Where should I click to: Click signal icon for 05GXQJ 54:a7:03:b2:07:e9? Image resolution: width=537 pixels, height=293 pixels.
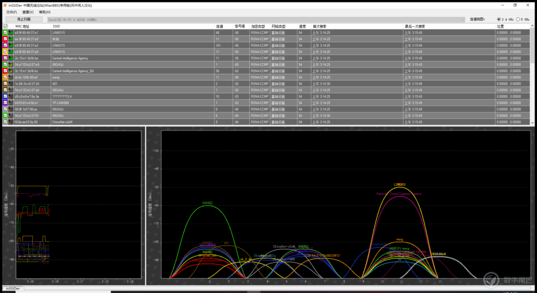(x=10, y=64)
